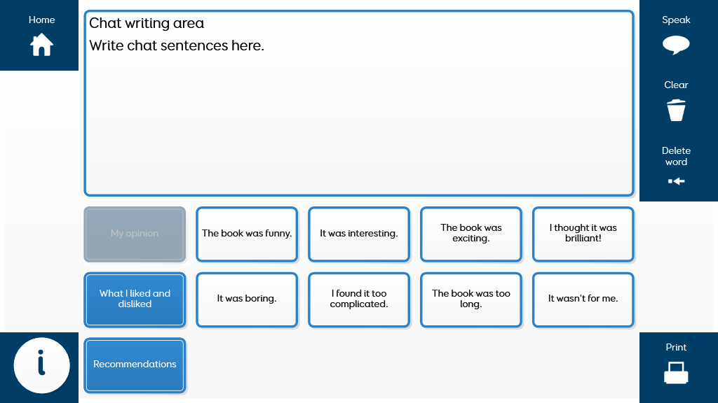Pick 'The book was exciting.' phrase
The width and height of the screenshot is (718, 403).
tap(471, 234)
